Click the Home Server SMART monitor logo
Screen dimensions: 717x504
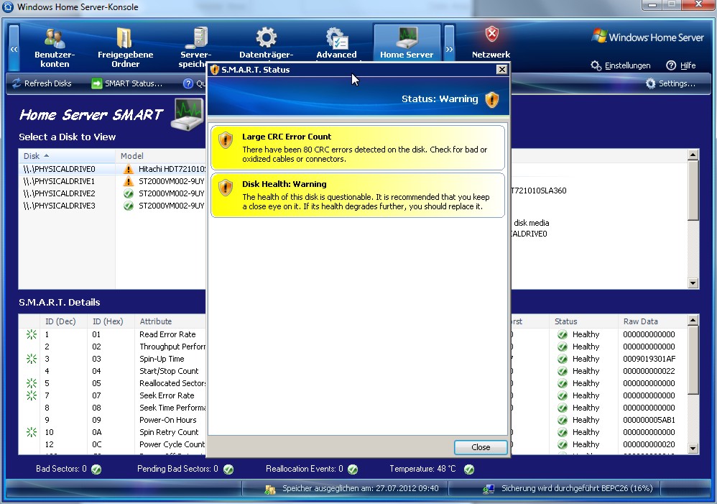click(188, 114)
